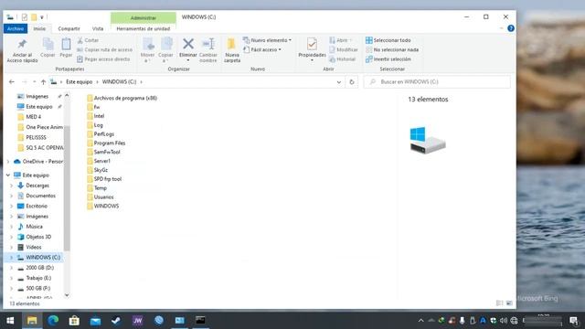Expand 2000 GB (D:) drive node

tap(12, 268)
